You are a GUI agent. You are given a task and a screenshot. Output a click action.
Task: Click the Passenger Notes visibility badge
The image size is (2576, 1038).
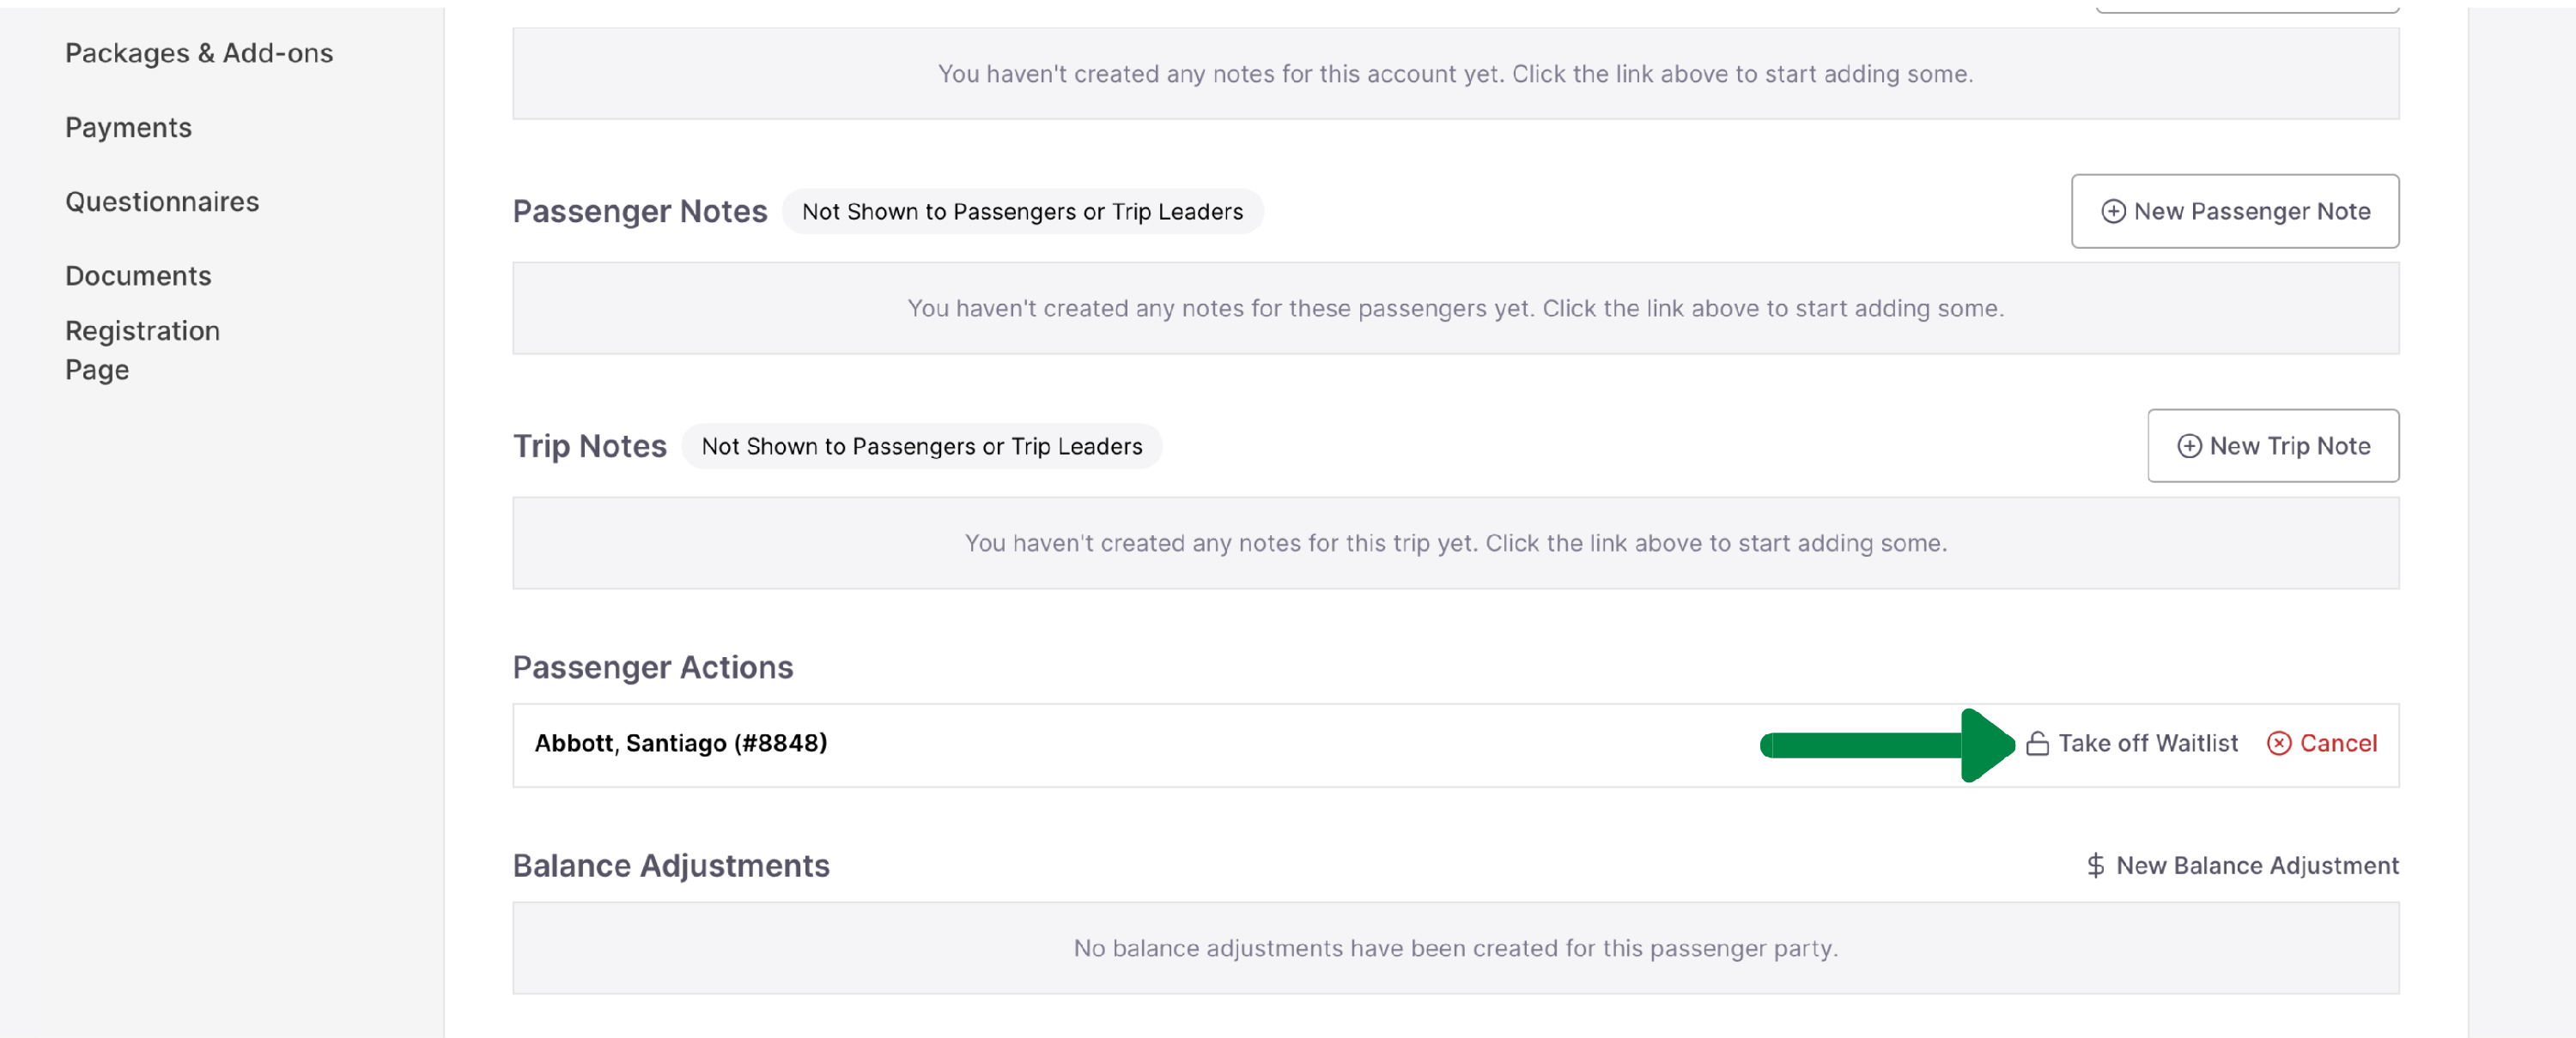1022,212
